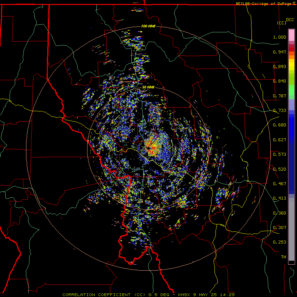Click the "[CC]" label above the color scale

(x=281, y=23)
